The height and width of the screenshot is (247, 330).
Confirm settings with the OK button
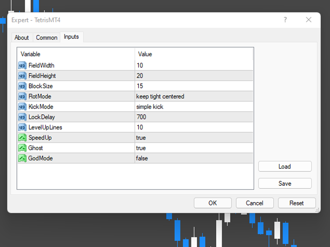[212, 203]
